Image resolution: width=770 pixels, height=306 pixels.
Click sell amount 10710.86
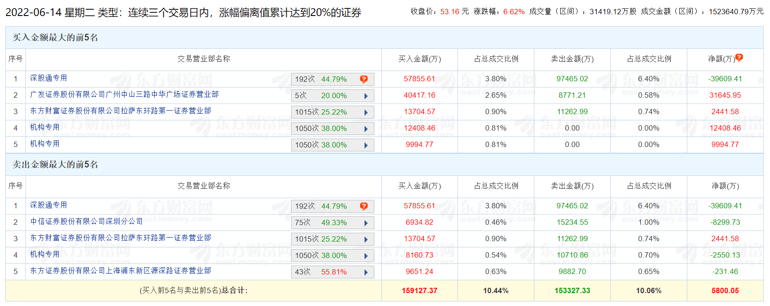572,255
